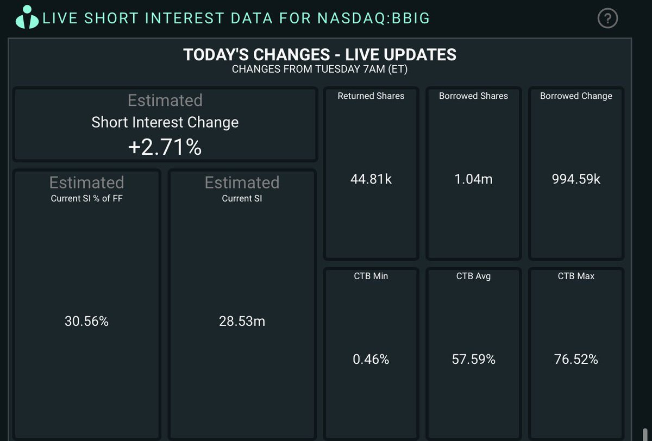Select the 1.04m borrowed shares value
Viewport: 652px width, 441px height.
(474, 179)
